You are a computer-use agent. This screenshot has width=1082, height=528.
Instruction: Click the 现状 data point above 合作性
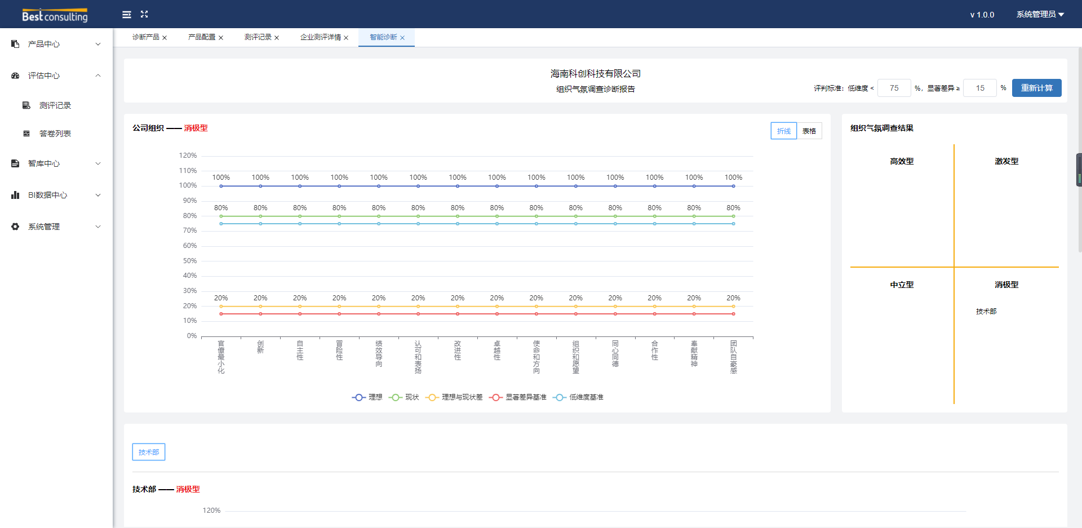click(654, 216)
